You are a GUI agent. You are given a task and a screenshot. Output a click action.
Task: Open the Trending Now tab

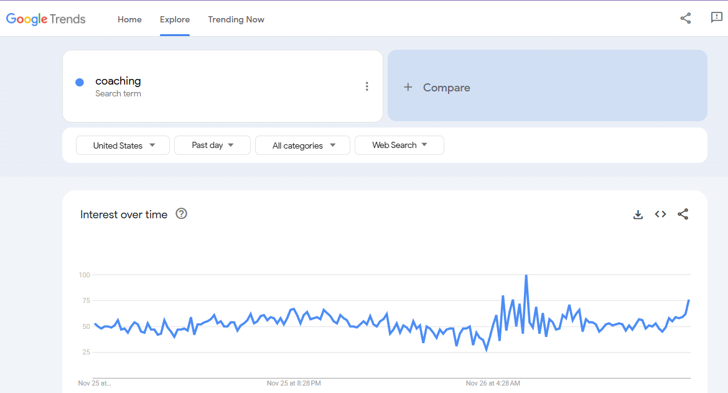click(x=236, y=19)
